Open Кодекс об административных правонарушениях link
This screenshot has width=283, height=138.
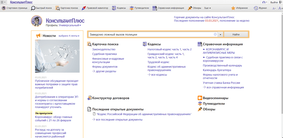(166, 69)
